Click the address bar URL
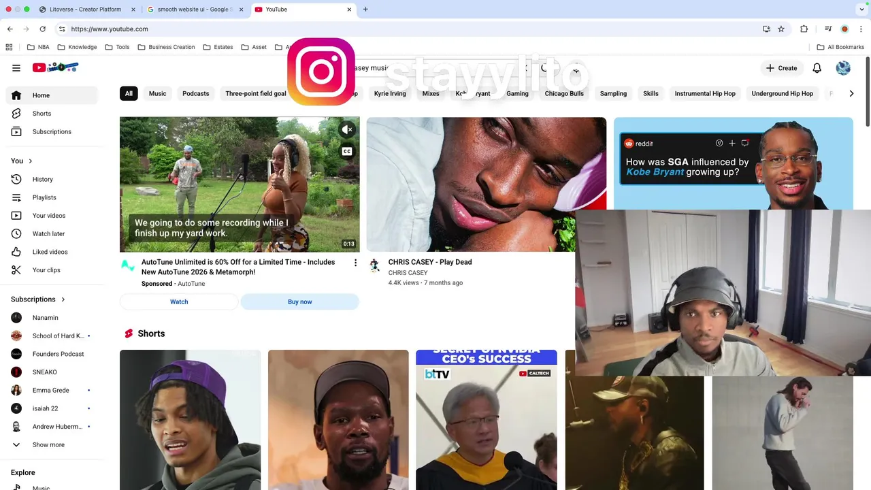The image size is (871, 490). [110, 29]
